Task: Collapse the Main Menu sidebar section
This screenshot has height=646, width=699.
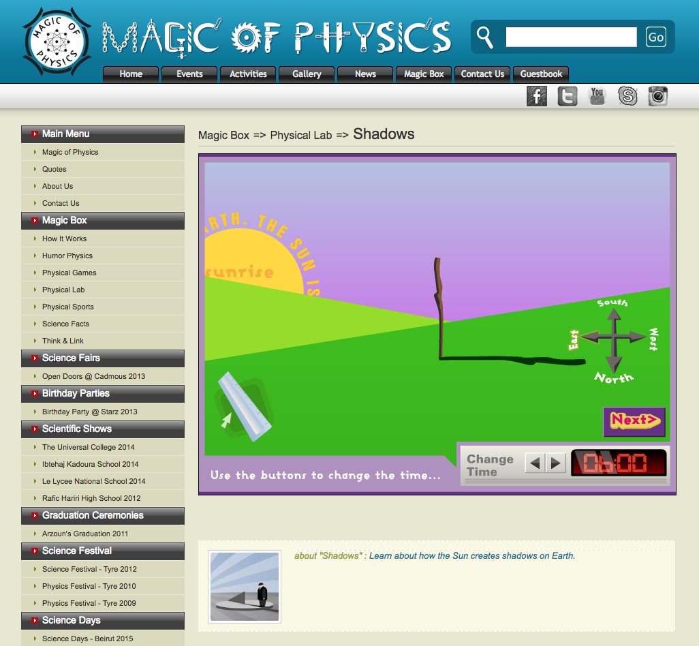Action: (x=103, y=134)
